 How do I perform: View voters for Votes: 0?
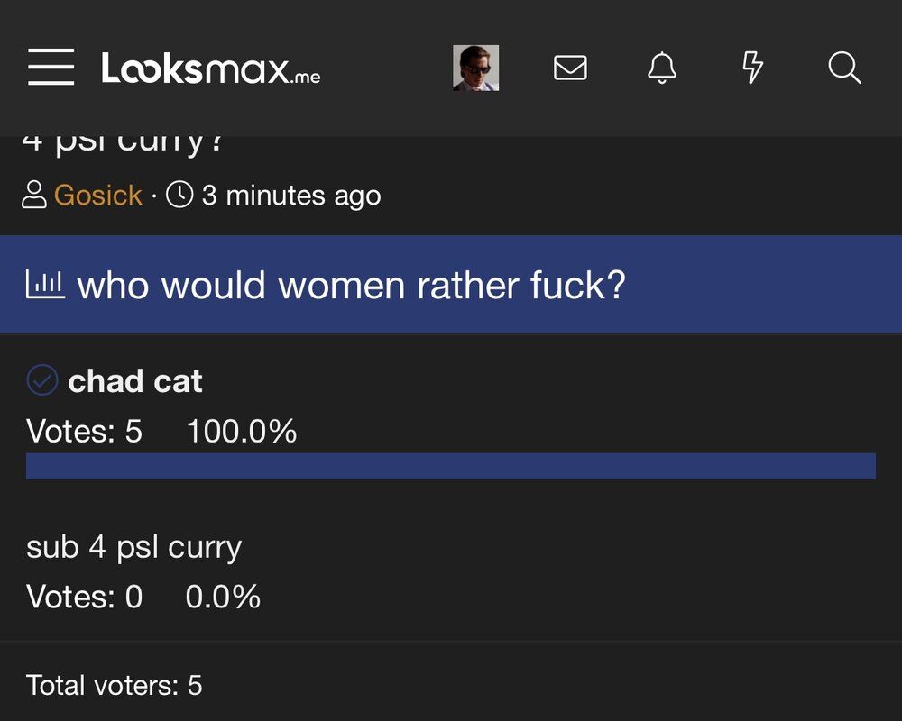[84, 597]
